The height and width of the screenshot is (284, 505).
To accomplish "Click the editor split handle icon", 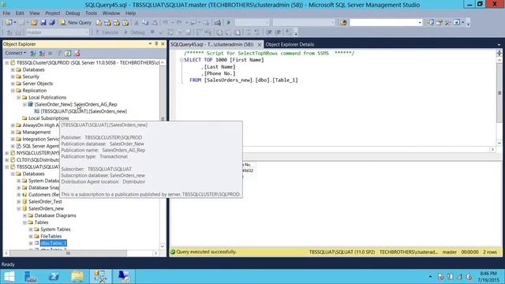I will tap(499, 53).
